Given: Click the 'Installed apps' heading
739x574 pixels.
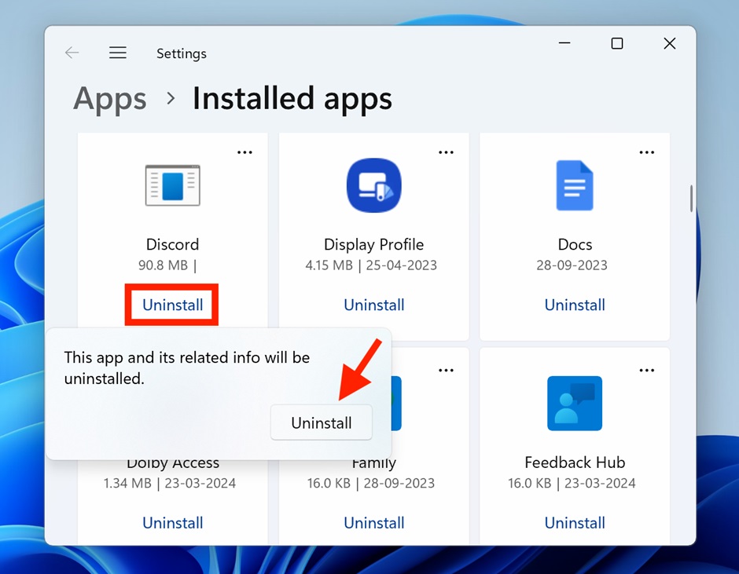Looking at the screenshot, I should click(x=292, y=100).
